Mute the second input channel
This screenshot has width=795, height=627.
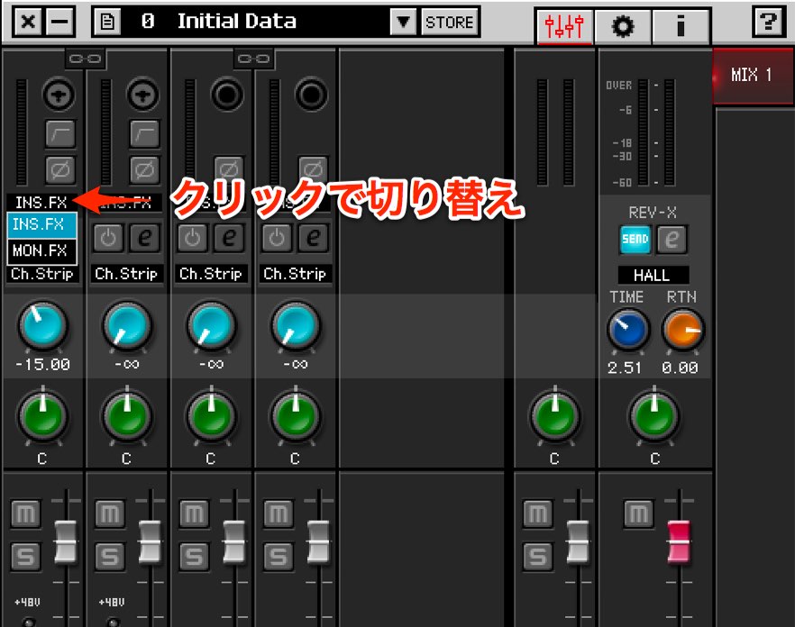click(110, 514)
